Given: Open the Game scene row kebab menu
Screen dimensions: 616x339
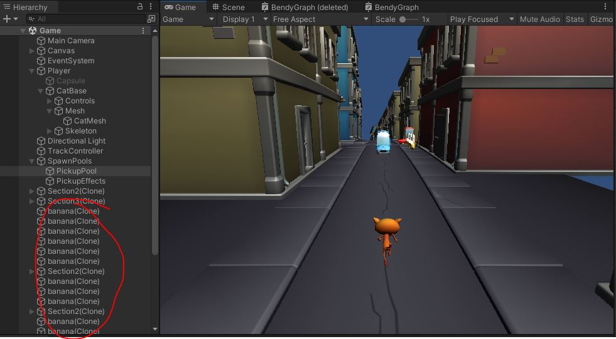Looking at the screenshot, I should click(x=143, y=30).
